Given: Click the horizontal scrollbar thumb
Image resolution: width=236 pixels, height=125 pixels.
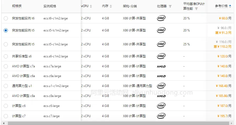Looking at the screenshot, I should [x=118, y=123].
